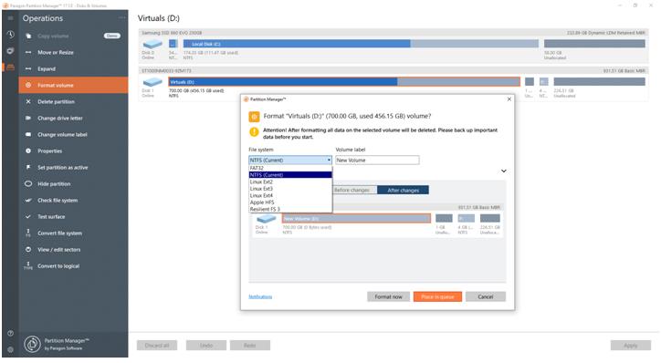Select the Local Disk (C:) volume bar

(x=361, y=44)
